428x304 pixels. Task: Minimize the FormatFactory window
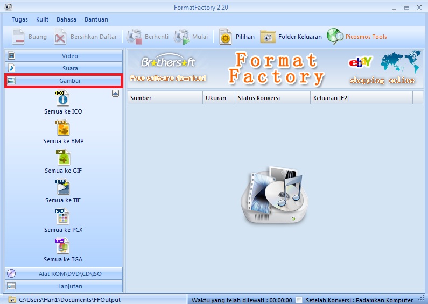click(394, 8)
